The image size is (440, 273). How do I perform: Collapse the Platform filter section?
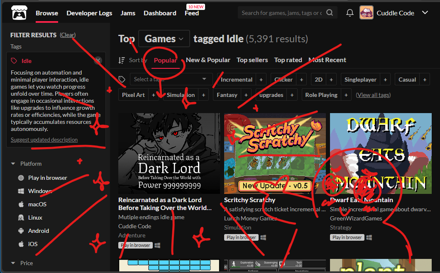13,164
